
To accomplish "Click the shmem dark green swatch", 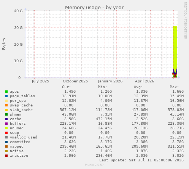I will 6,114.
